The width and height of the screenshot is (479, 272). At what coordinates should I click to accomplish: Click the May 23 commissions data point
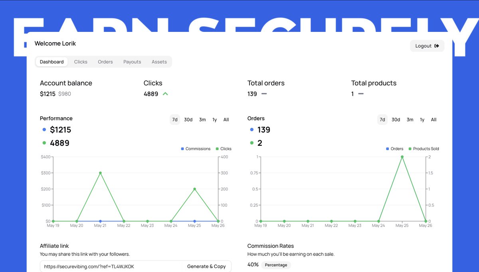147,221
